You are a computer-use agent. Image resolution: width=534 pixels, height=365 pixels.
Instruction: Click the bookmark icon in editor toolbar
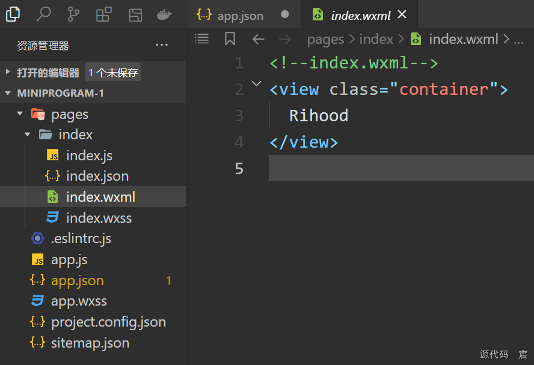230,39
